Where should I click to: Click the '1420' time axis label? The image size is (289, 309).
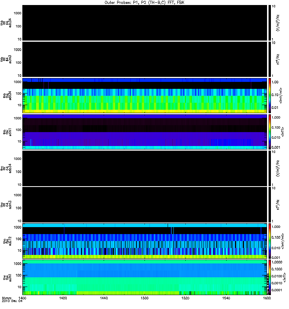pos(63,298)
